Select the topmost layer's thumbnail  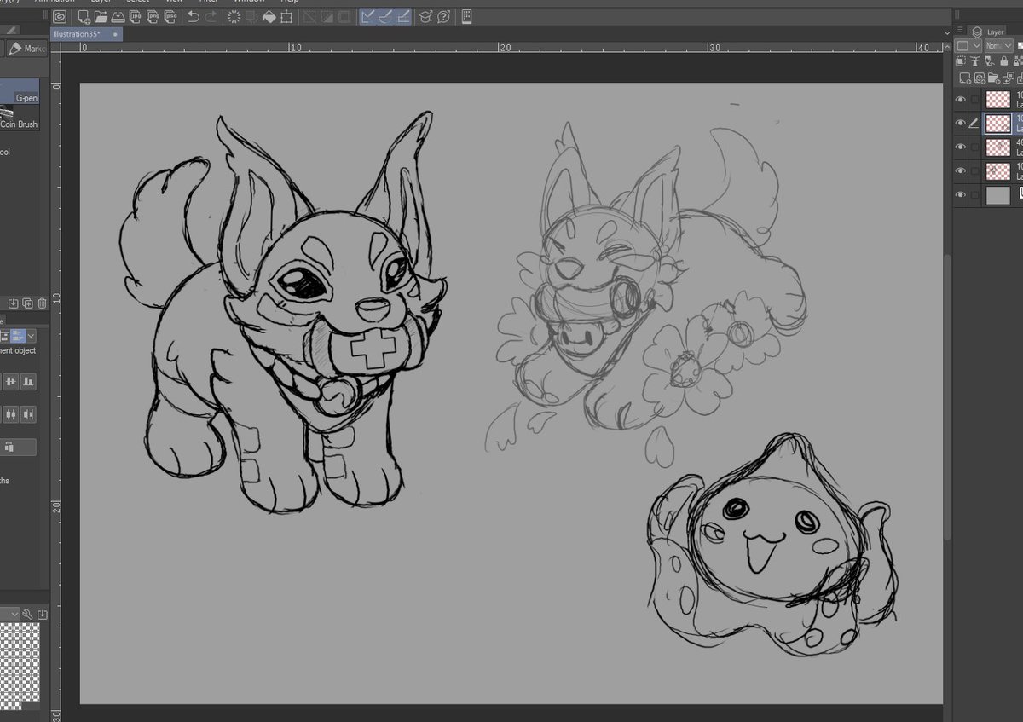point(997,100)
